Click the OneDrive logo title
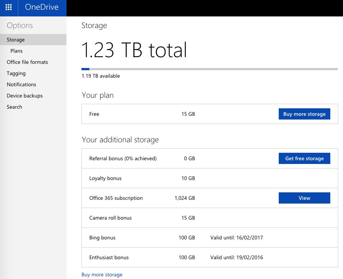Image resolution: width=343 pixels, height=279 pixels. [x=42, y=7]
